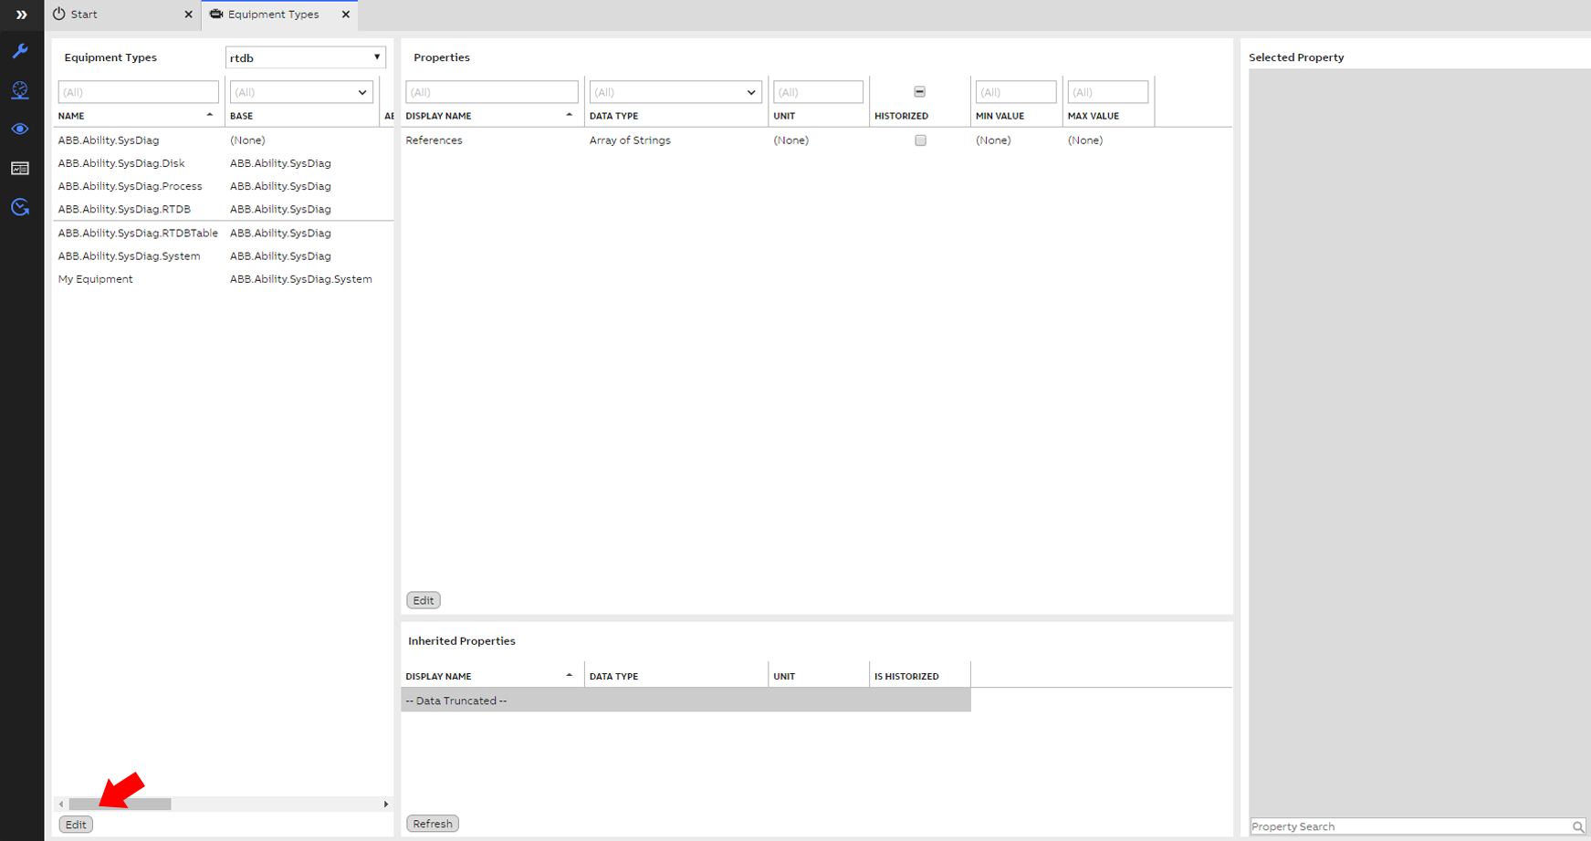
Task: Open the display panel icon in sidebar
Action: coord(20,169)
